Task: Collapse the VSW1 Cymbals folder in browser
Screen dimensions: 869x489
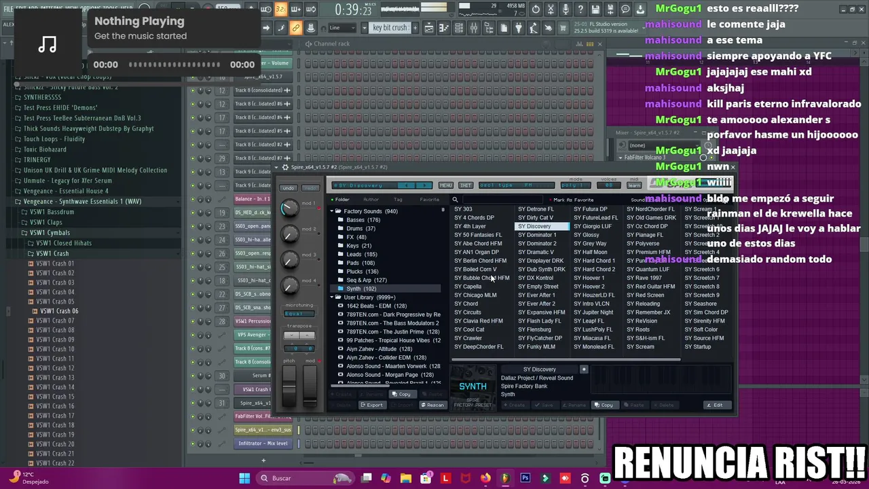Action: [x=49, y=233]
